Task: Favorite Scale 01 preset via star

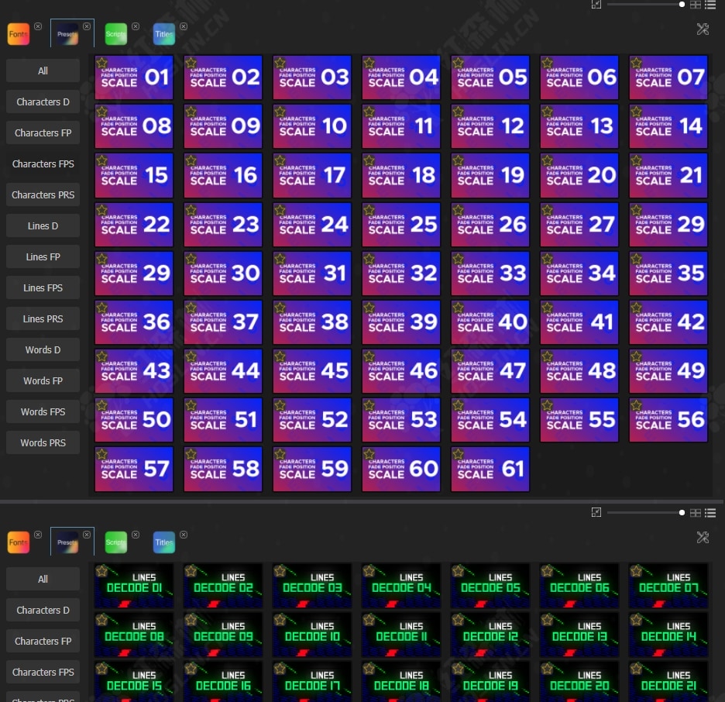Action: 102,63
